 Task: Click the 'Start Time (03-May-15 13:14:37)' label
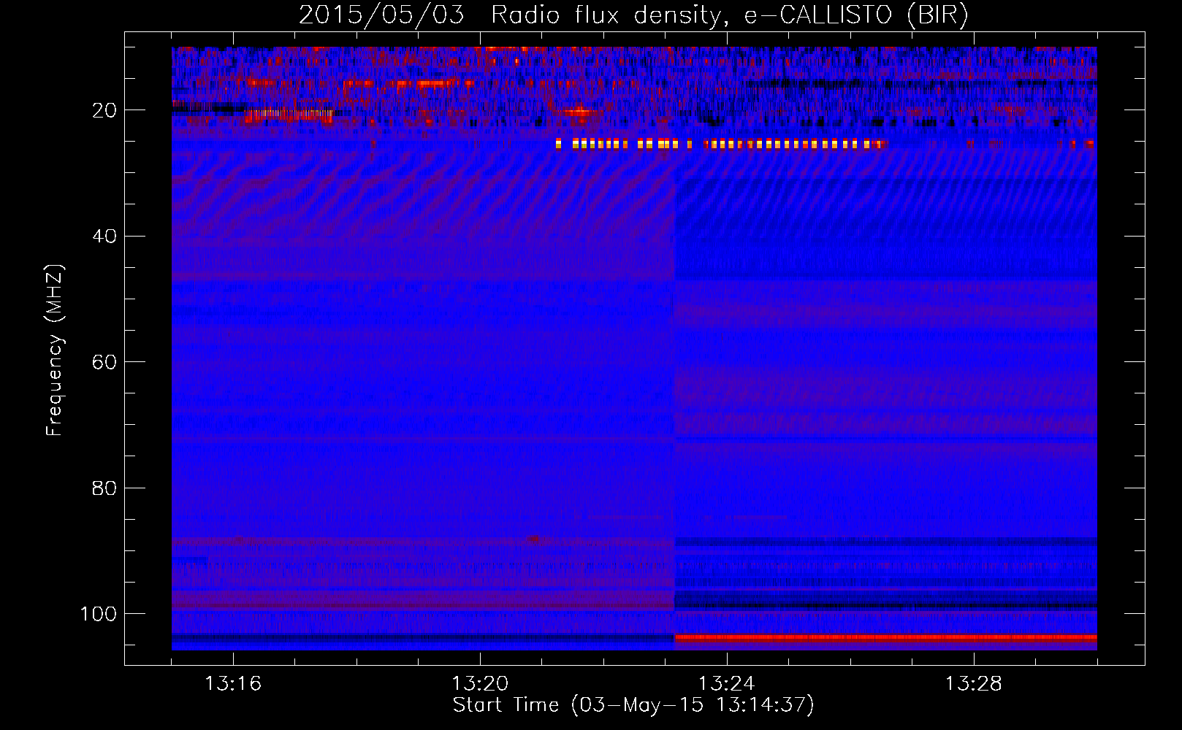click(633, 705)
